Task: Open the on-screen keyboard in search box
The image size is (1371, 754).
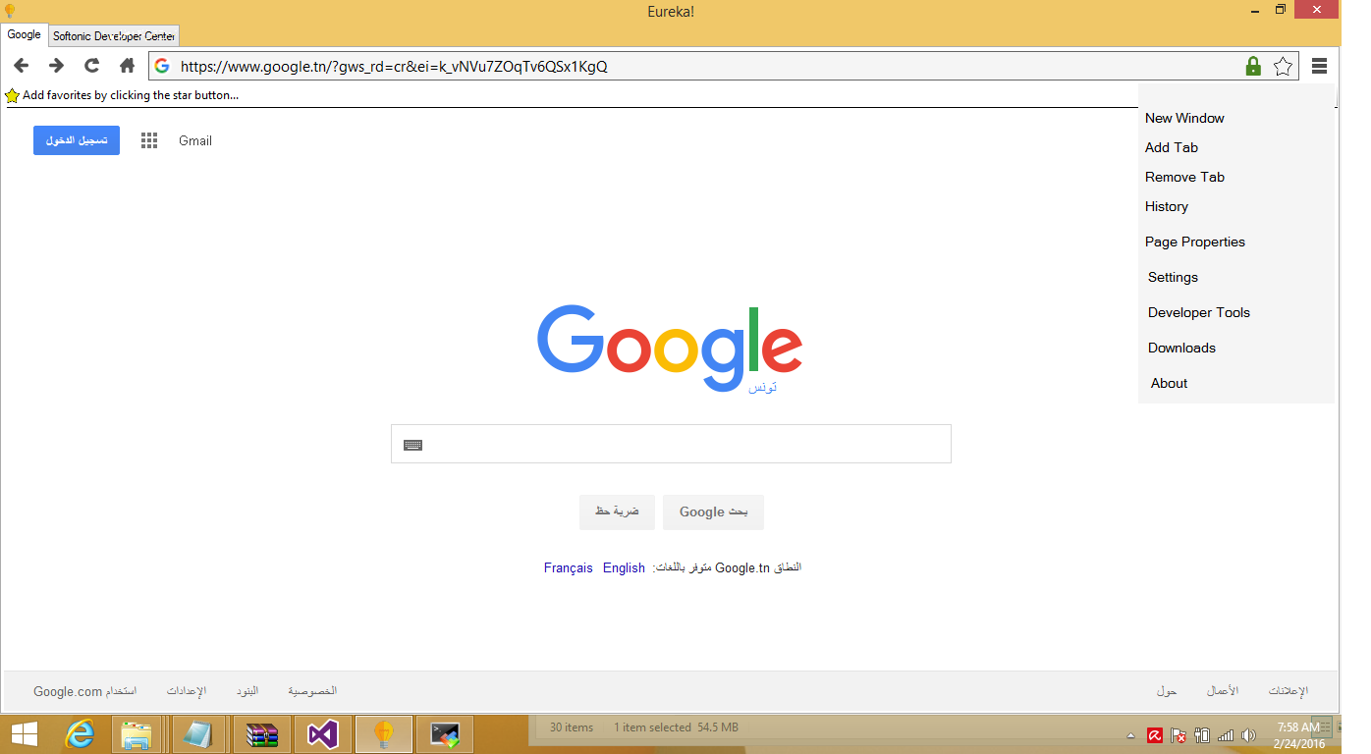Action: (412, 445)
